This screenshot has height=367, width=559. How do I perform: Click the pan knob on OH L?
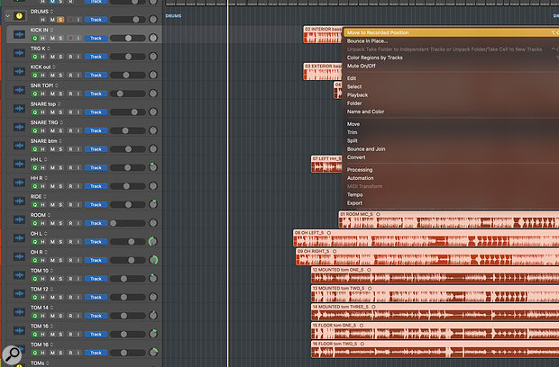[153, 241]
